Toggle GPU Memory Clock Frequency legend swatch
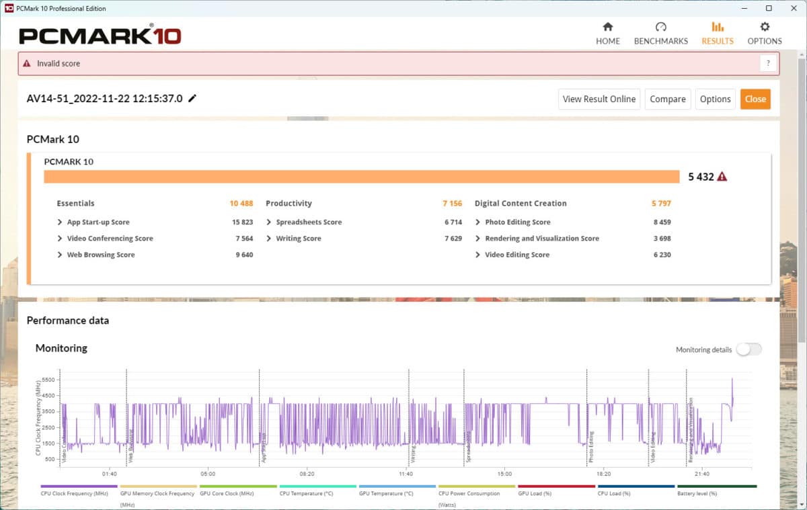807x510 pixels. pyautogui.click(x=159, y=486)
